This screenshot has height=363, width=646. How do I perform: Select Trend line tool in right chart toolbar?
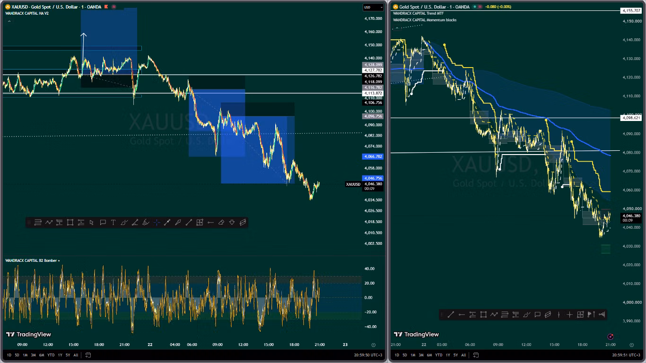451,314
